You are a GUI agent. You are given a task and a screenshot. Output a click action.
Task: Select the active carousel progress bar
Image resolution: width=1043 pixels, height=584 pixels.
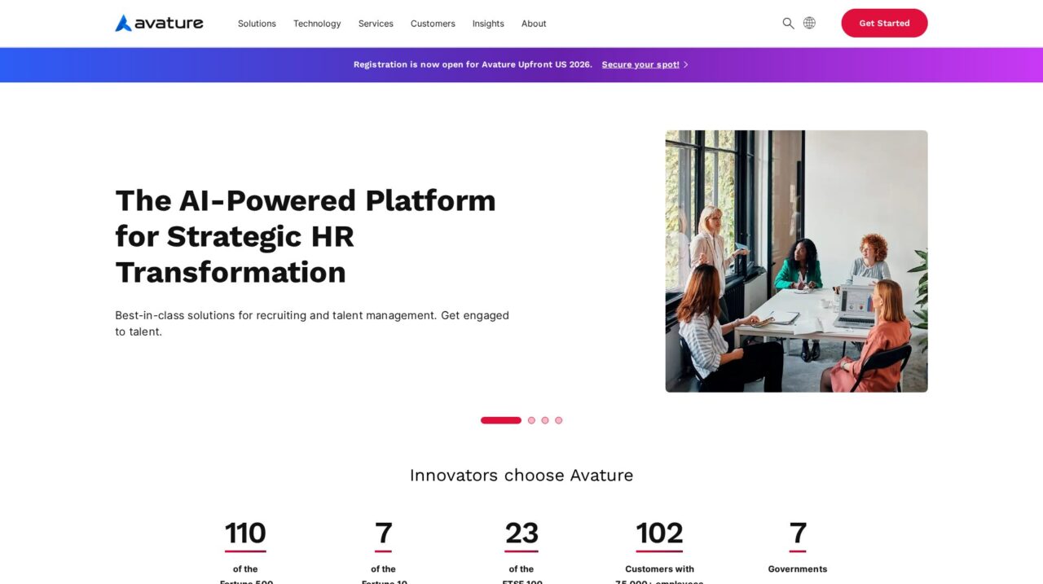[500, 419]
